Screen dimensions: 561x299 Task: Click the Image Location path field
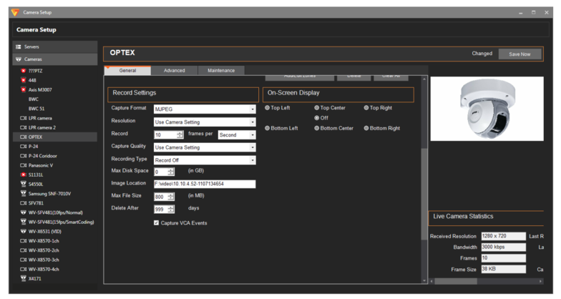point(204,184)
